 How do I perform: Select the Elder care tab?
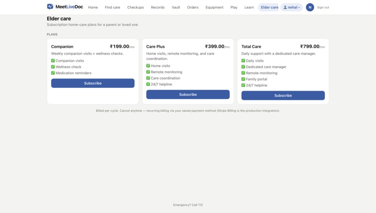point(269,7)
